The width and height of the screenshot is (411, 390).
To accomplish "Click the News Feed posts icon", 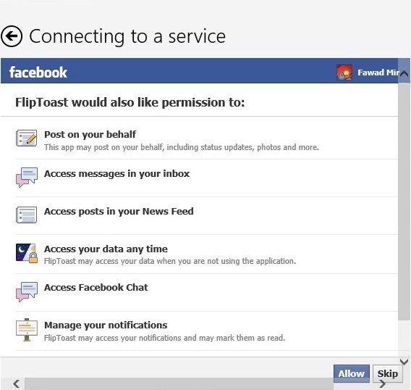I will (26, 215).
